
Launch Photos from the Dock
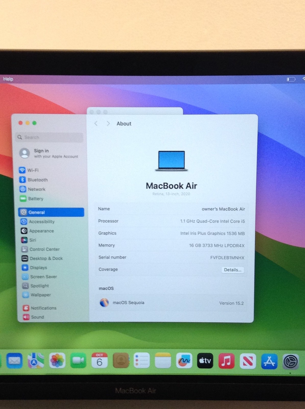click(57, 360)
